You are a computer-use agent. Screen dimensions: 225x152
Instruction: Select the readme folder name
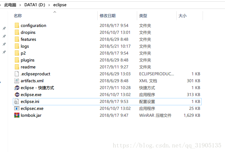[28, 67]
